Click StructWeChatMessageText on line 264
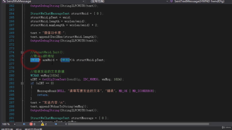Viewport: 232px width, 130px height. 50,14
